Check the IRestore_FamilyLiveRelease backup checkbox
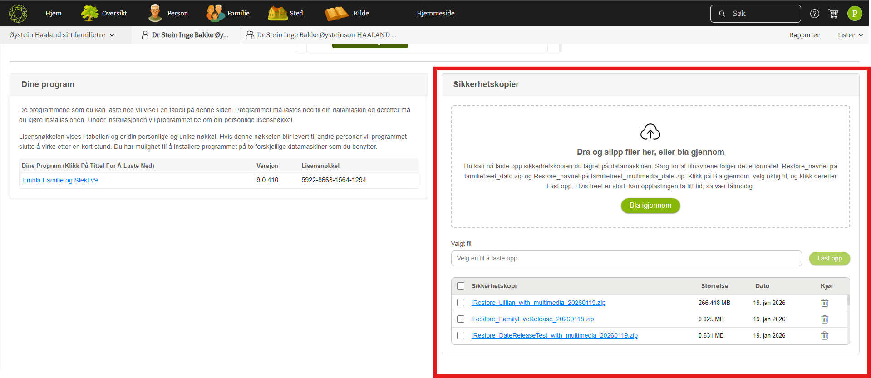871x378 pixels. pyautogui.click(x=461, y=319)
